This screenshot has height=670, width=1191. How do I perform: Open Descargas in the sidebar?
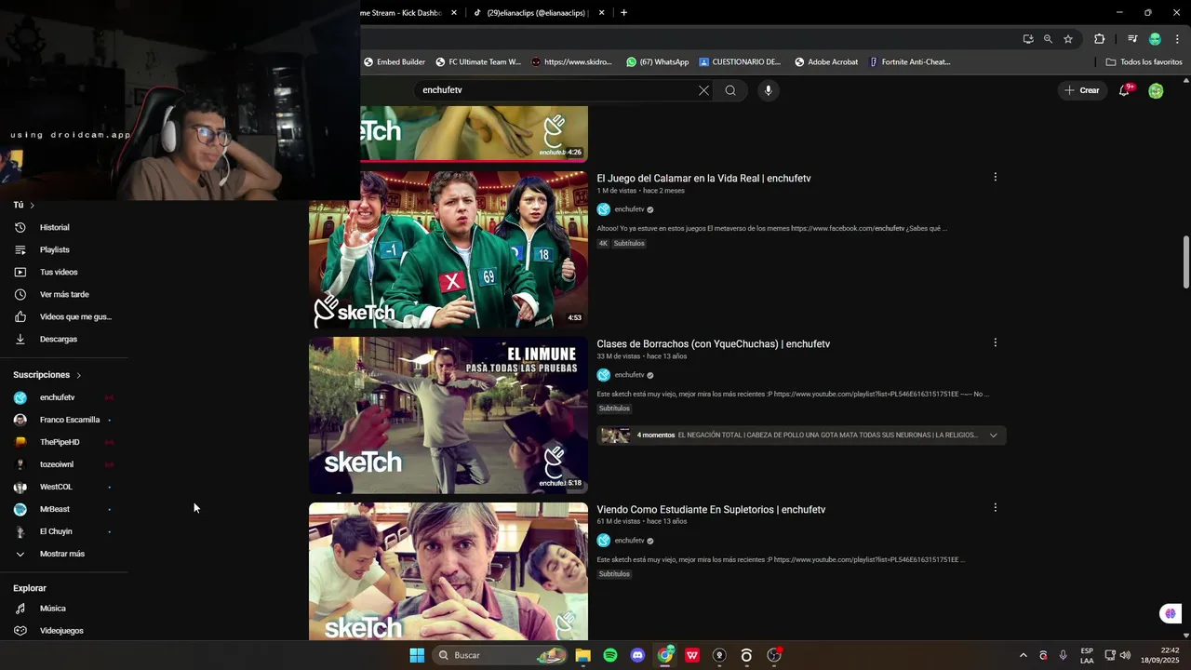pyautogui.click(x=58, y=339)
